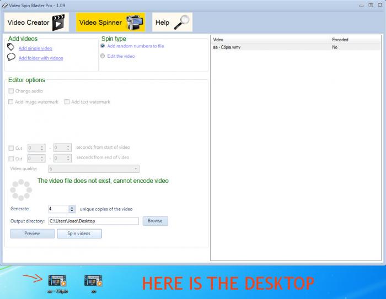Open the Help tab

coord(172,23)
